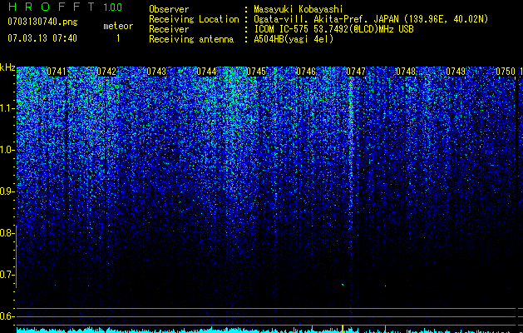This screenshot has height=333, width=523.
Task: Click the 0.8 kHz axis label
Action: (x=7, y=233)
